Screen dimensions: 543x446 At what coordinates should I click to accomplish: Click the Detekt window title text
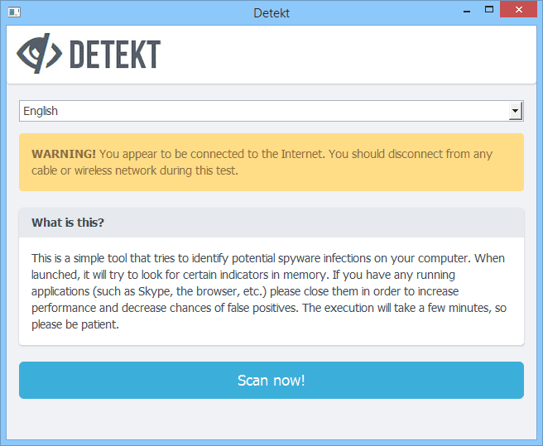[271, 12]
